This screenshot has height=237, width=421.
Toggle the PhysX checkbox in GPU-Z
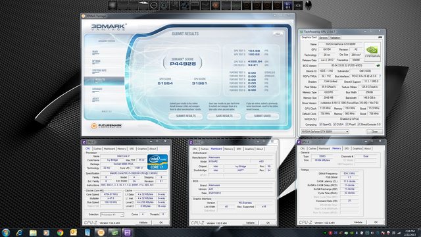[347, 124]
